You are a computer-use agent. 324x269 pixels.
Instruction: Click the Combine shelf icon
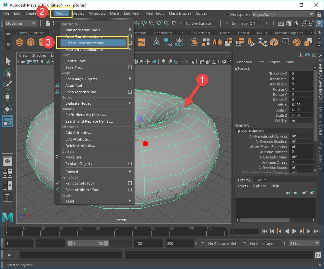point(195,42)
